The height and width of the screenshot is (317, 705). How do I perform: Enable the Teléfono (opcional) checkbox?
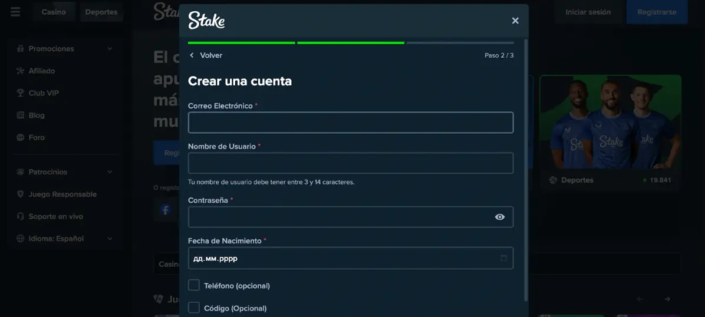coord(194,285)
